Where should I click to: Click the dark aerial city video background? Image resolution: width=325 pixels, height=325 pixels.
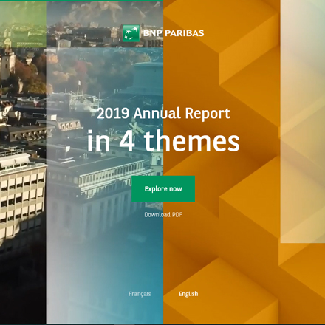(x=23, y=283)
